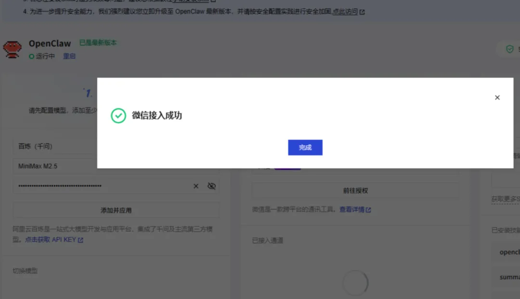Close the 微信接入成功 dialog with X
The image size is (520, 299).
click(x=497, y=97)
